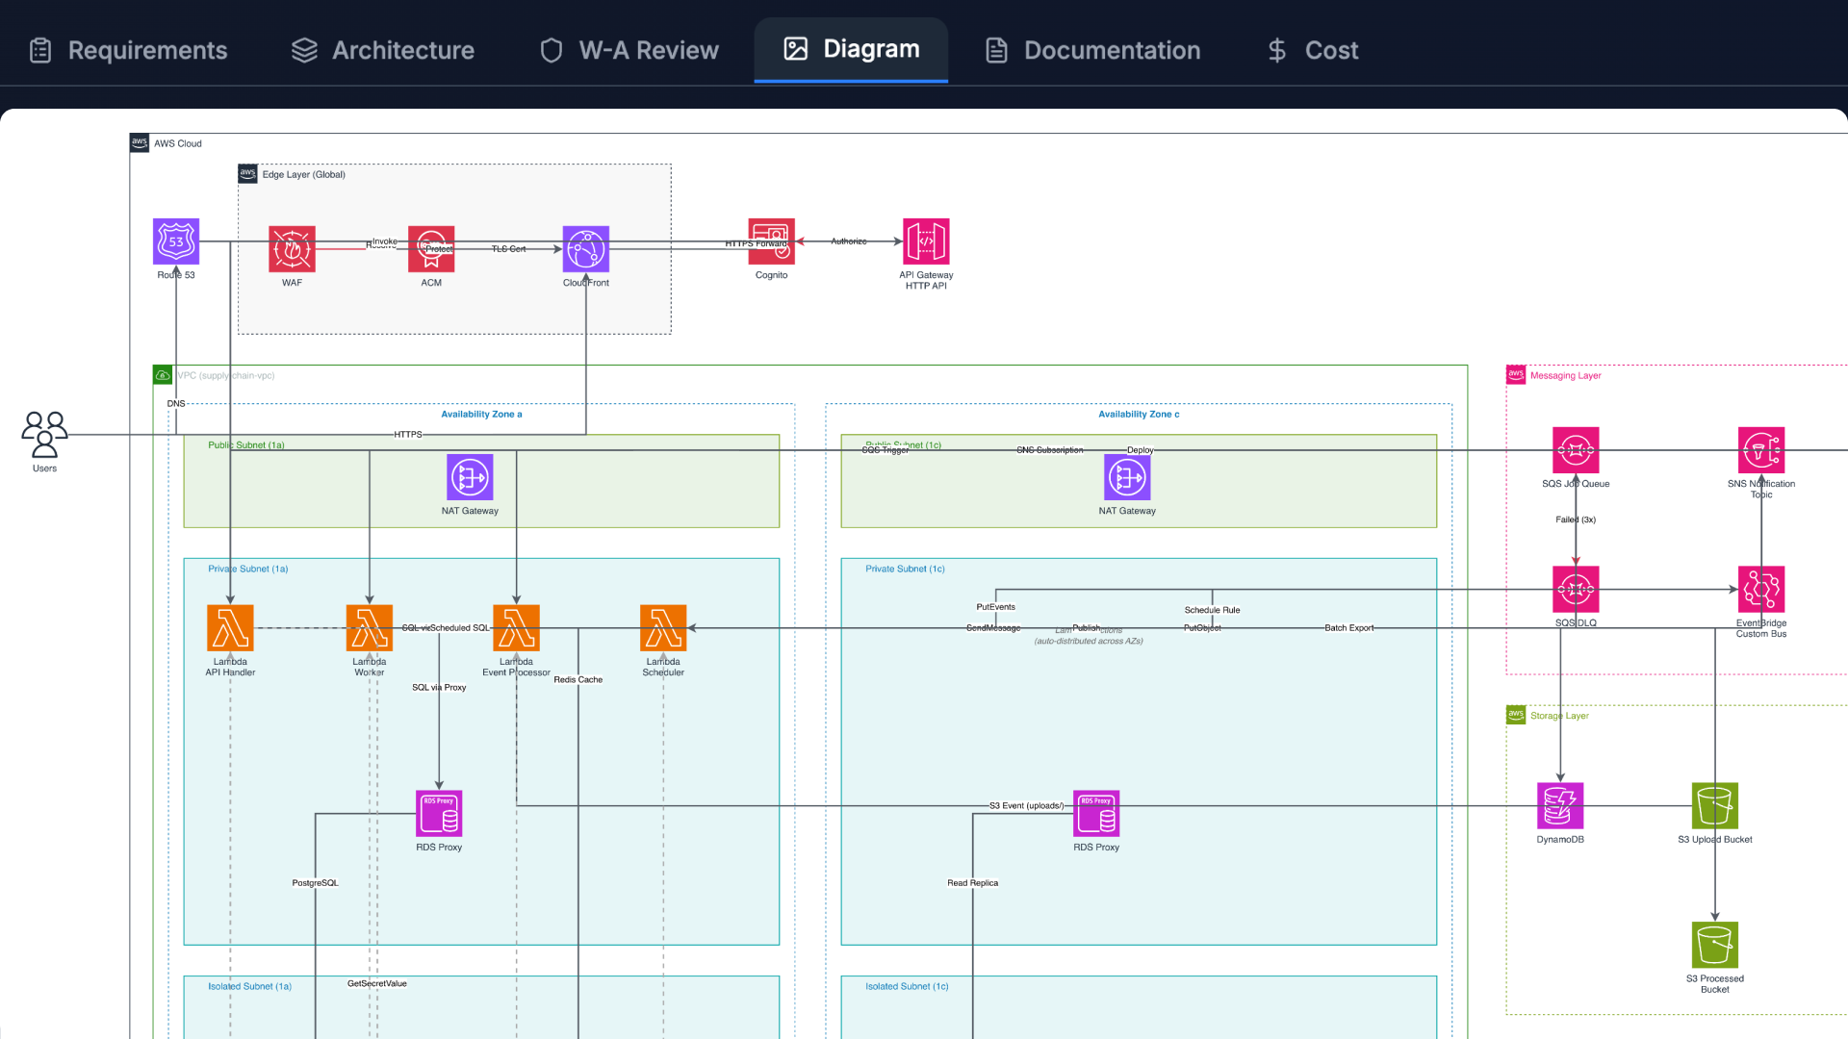Open the Cost tab

click(1313, 50)
